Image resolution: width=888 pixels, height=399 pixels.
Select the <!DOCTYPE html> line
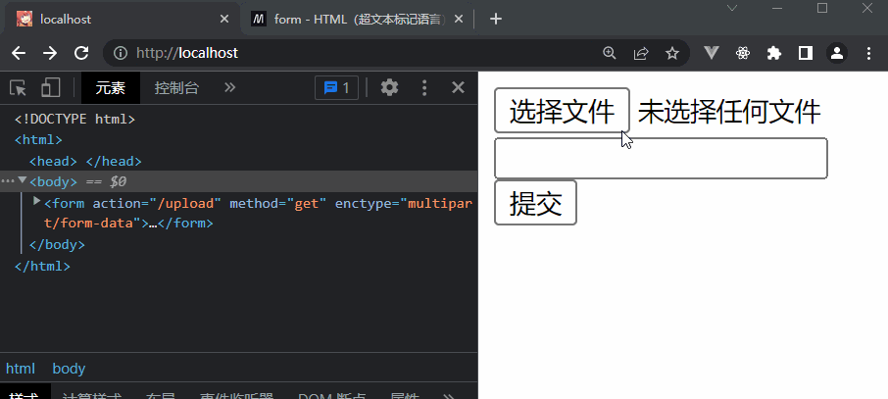[x=74, y=119]
